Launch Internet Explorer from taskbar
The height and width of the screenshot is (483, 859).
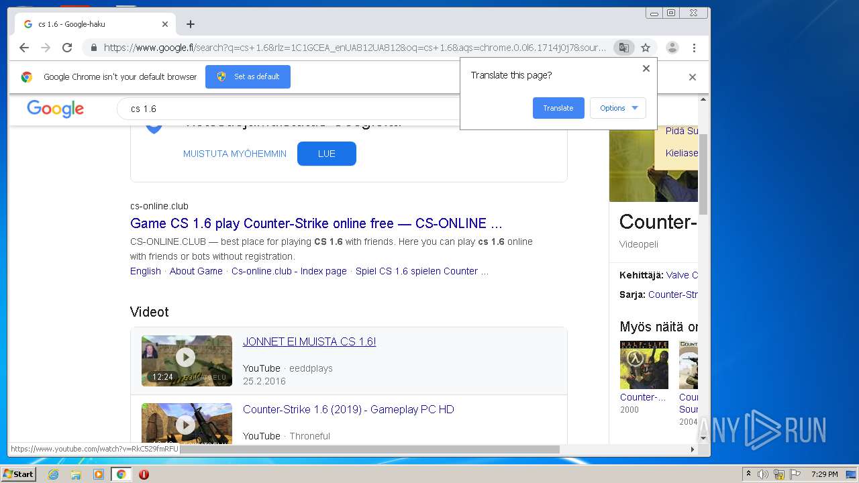[53, 474]
